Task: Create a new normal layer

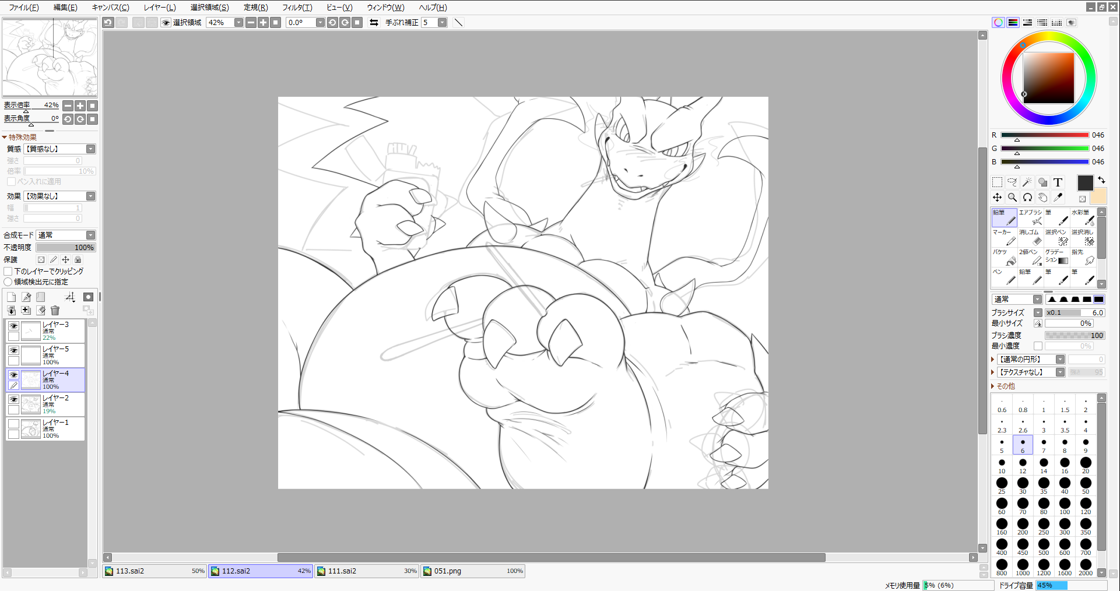Action: tap(11, 297)
